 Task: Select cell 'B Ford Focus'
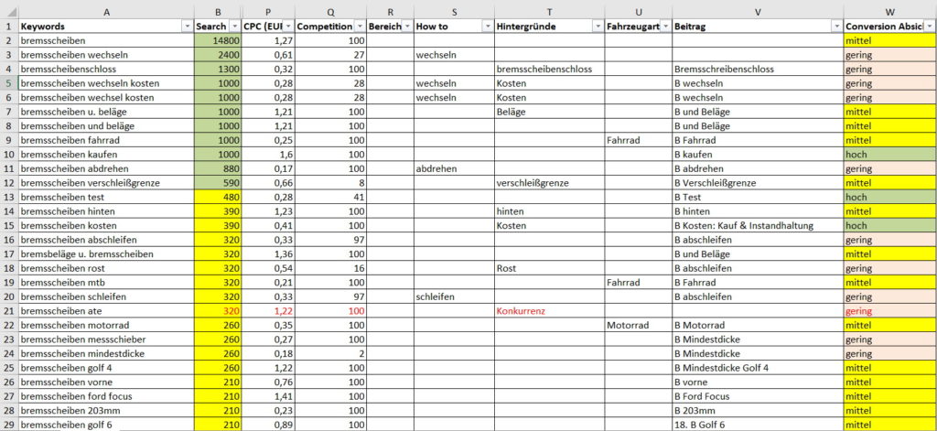(x=758, y=396)
